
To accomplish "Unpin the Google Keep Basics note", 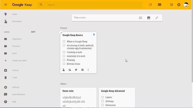I will coord(94,35).
